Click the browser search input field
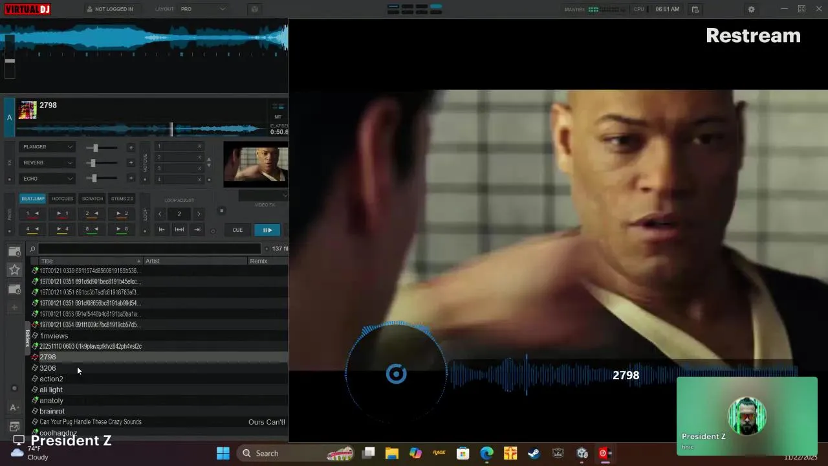The width and height of the screenshot is (828, 466). pyautogui.click(x=149, y=249)
